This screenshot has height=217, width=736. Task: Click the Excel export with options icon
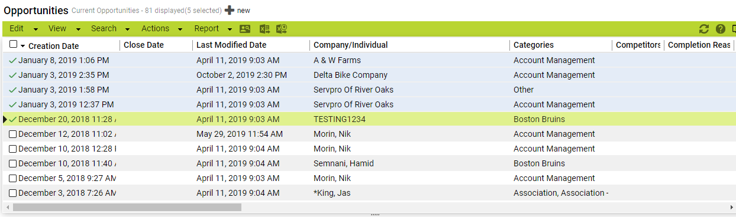(x=282, y=29)
